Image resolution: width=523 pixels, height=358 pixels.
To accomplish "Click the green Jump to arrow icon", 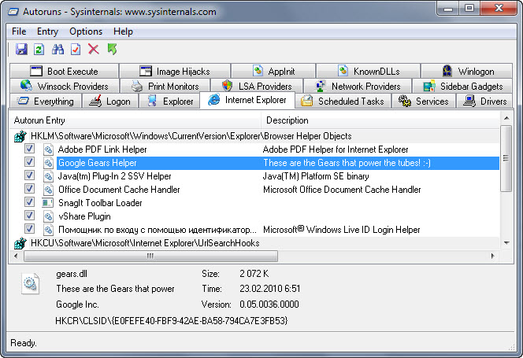I will (x=112, y=50).
